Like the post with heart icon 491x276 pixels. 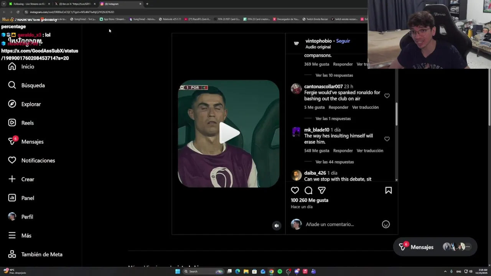[295, 191]
